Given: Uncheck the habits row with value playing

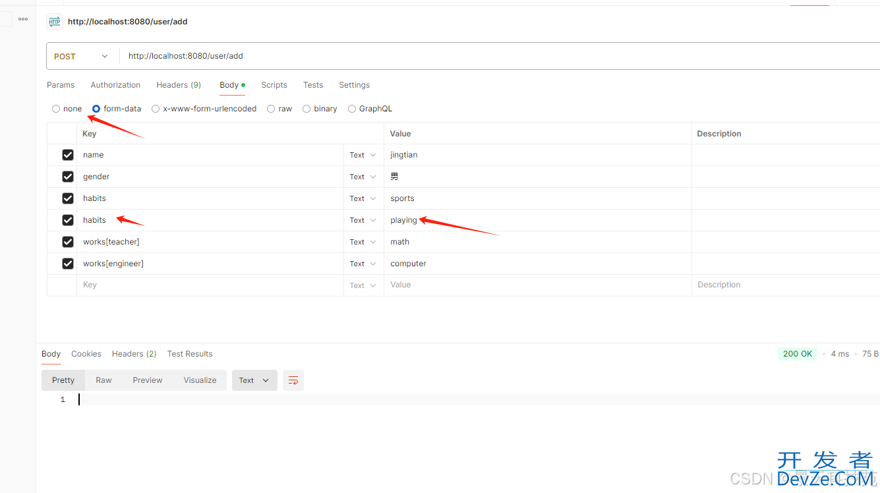Looking at the screenshot, I should [x=68, y=220].
